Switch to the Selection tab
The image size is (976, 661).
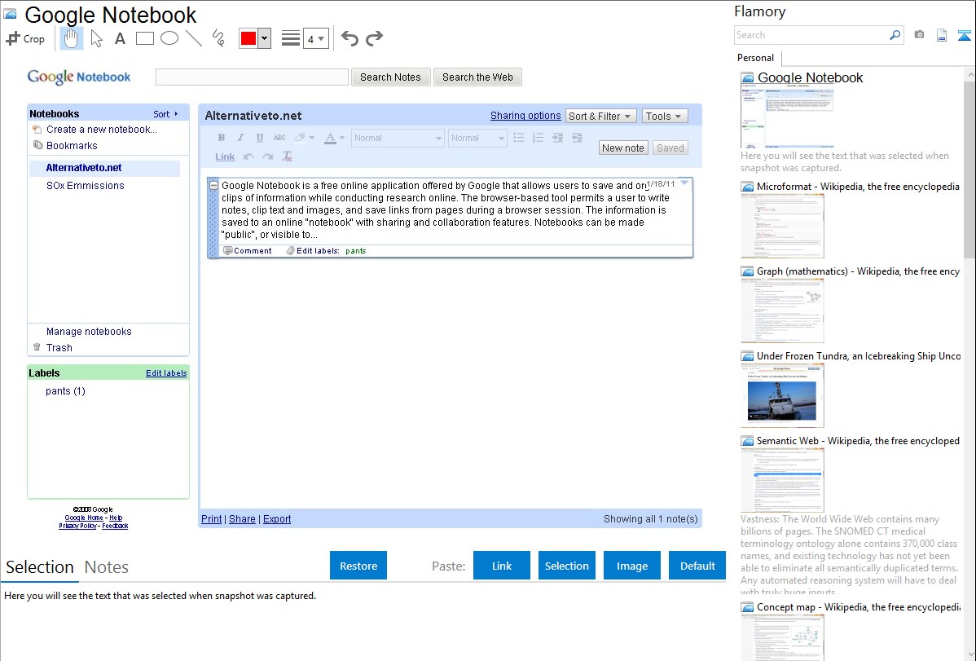[x=40, y=567]
